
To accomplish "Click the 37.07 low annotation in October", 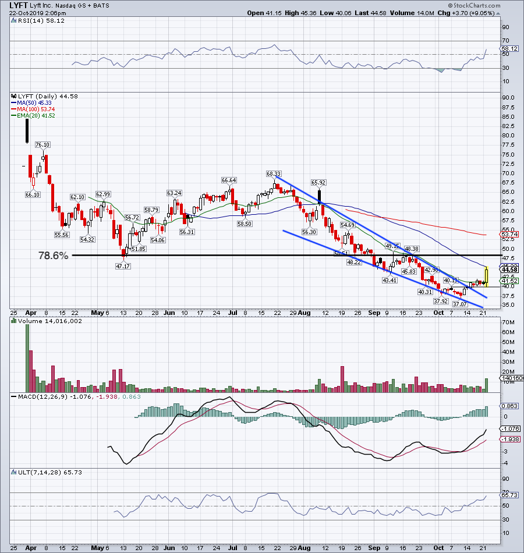I will click(460, 304).
